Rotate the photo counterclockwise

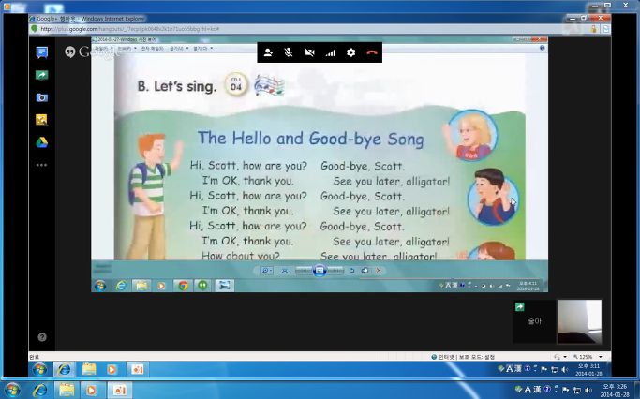pyautogui.click(x=351, y=271)
